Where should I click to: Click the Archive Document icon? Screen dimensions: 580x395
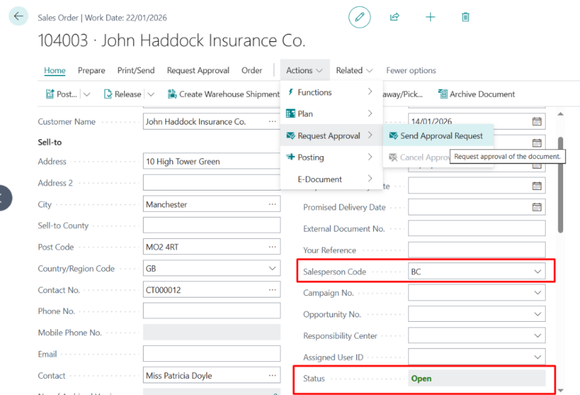point(443,94)
